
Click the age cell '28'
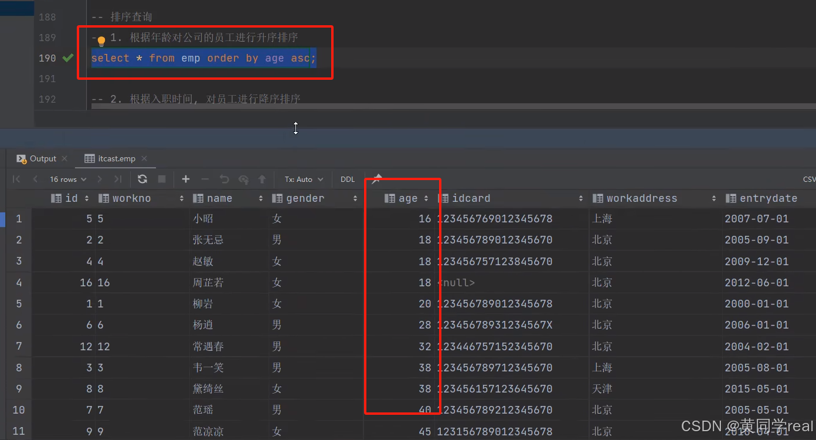click(424, 325)
